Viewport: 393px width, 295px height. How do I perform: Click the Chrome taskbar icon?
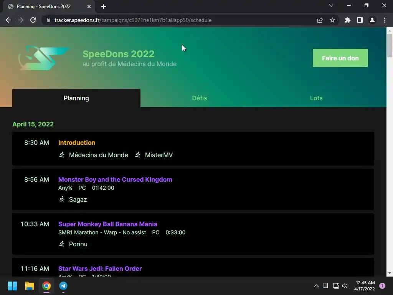coord(46,286)
